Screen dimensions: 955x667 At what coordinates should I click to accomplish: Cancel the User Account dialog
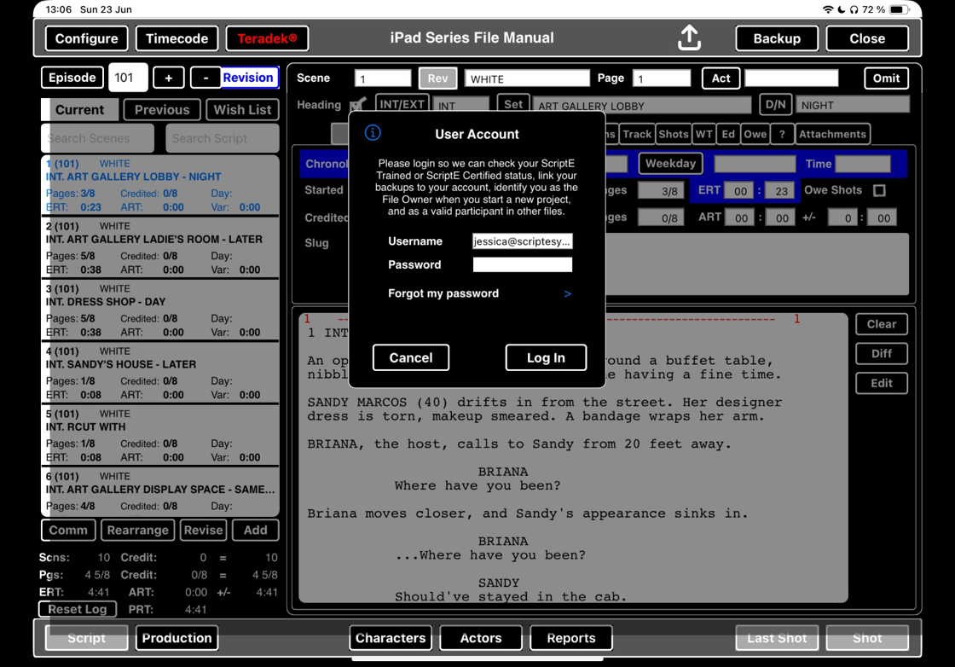point(411,357)
